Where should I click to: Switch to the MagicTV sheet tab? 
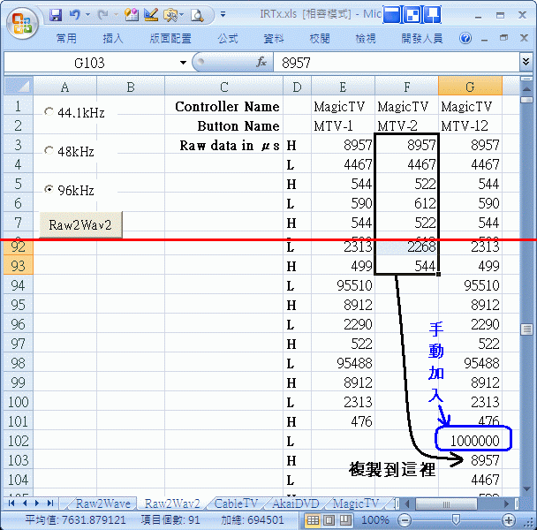tap(356, 503)
